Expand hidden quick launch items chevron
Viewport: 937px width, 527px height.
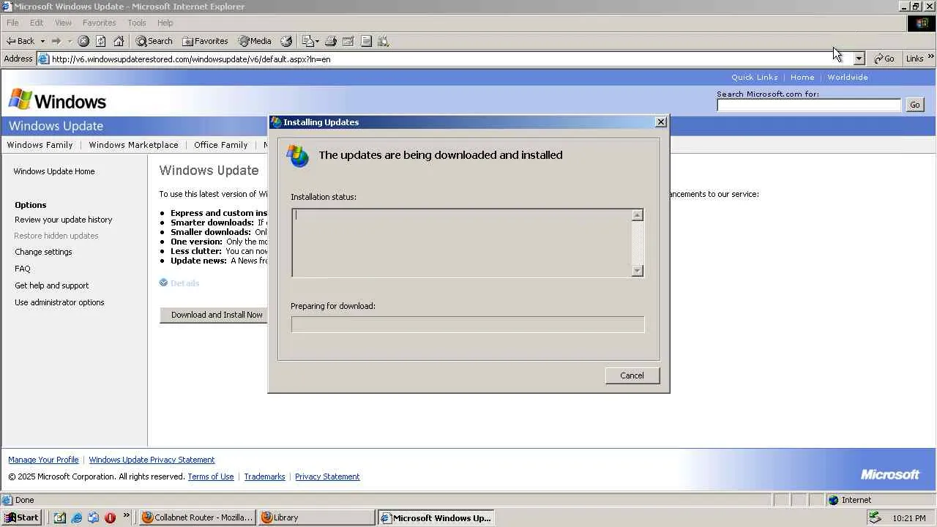pos(127,515)
